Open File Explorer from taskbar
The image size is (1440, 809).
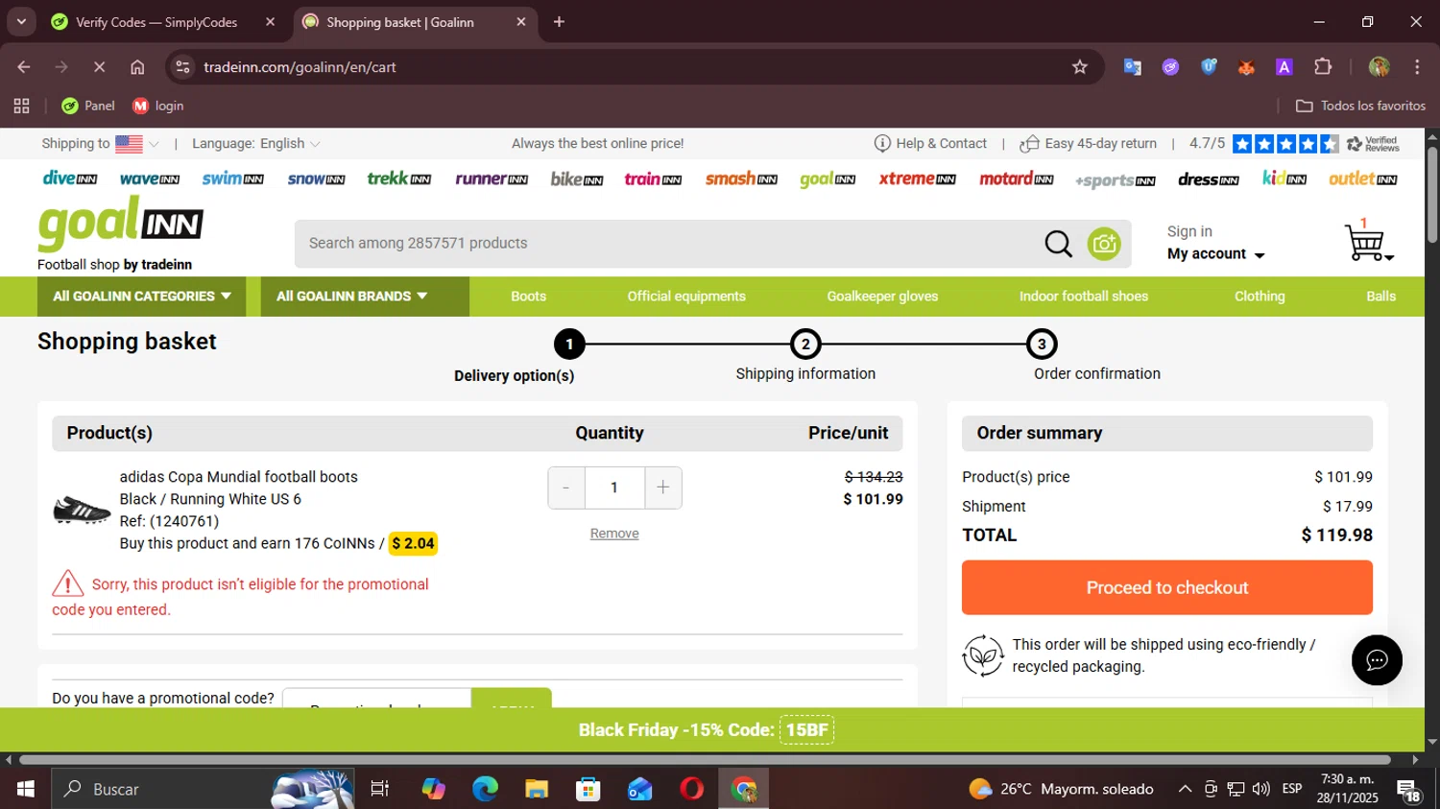[x=537, y=789]
